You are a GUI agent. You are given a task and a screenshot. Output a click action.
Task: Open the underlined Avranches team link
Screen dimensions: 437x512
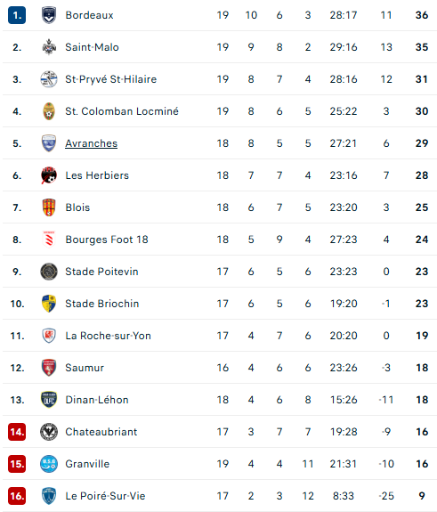click(91, 143)
